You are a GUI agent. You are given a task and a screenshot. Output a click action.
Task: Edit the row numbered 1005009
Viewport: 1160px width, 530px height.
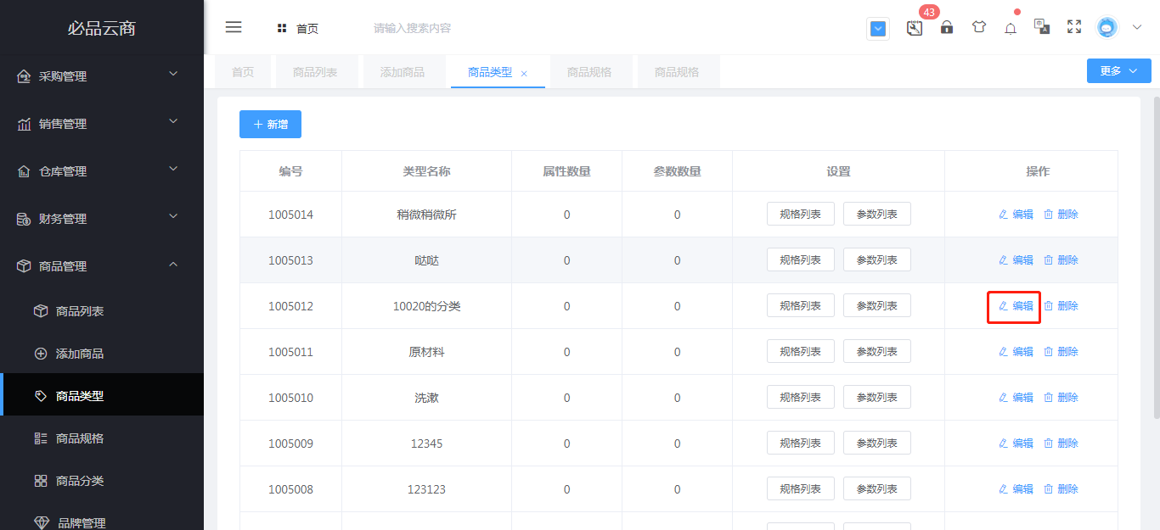point(1016,444)
